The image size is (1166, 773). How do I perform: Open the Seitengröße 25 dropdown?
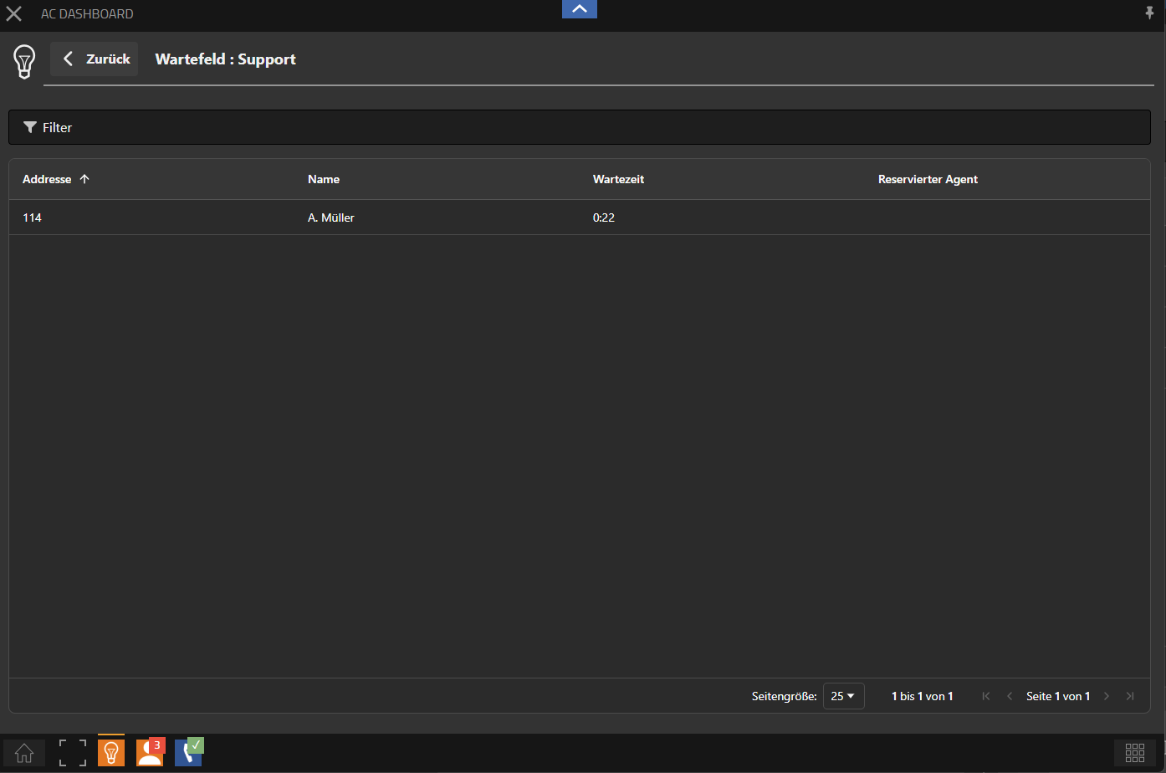pos(843,696)
